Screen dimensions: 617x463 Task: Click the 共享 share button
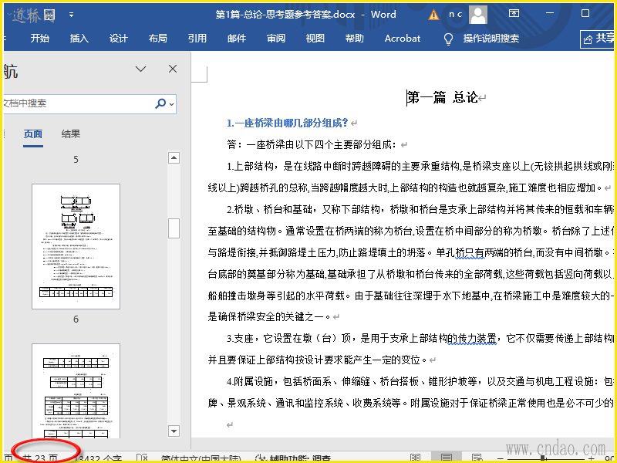598,39
